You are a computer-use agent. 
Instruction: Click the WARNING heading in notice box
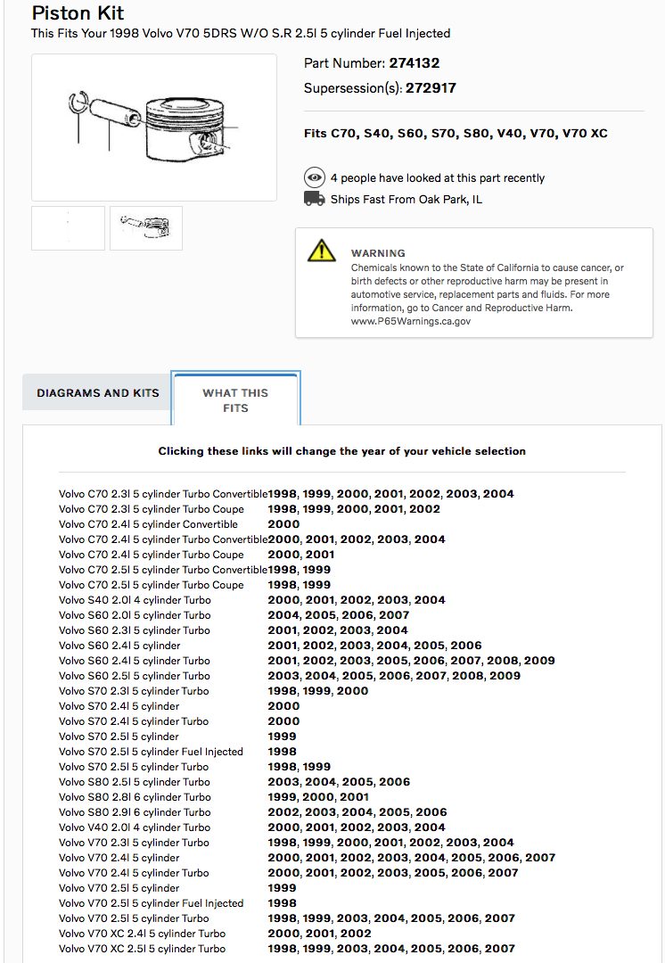(378, 253)
